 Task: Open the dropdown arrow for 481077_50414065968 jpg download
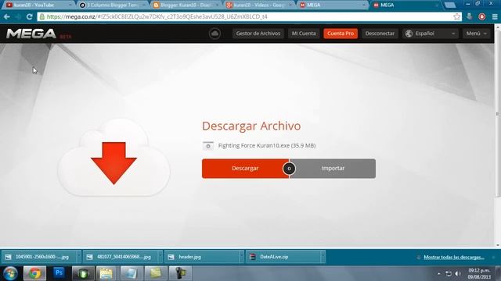point(160,257)
